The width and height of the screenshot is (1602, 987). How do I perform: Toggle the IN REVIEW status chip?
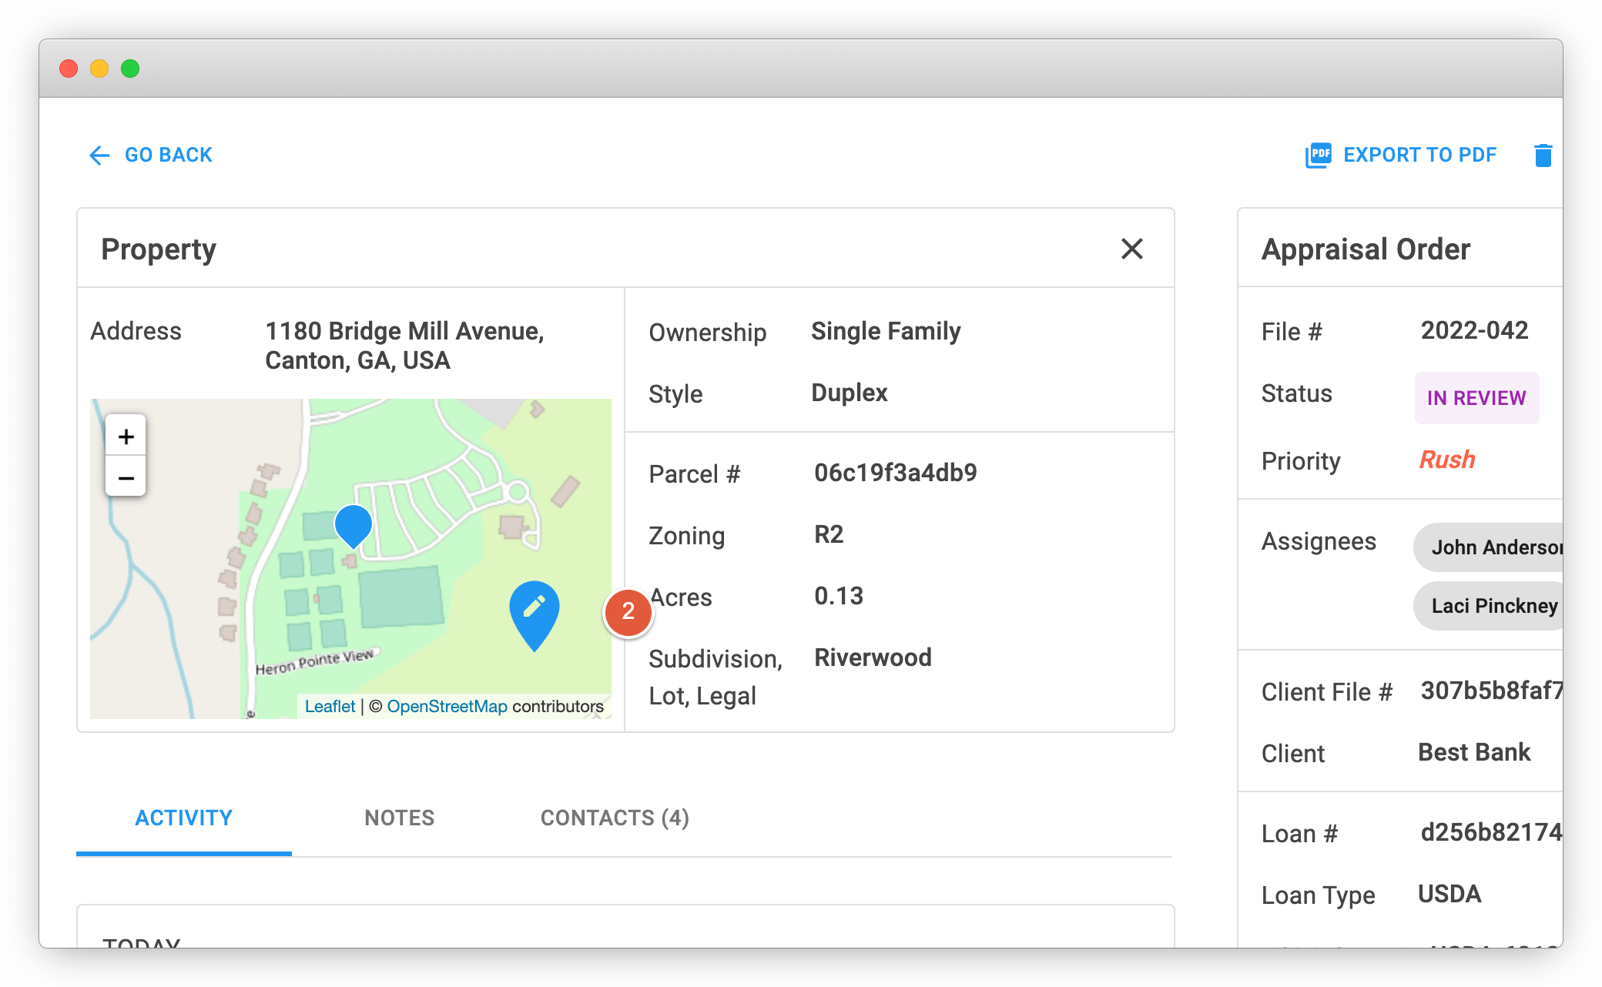[x=1476, y=398]
